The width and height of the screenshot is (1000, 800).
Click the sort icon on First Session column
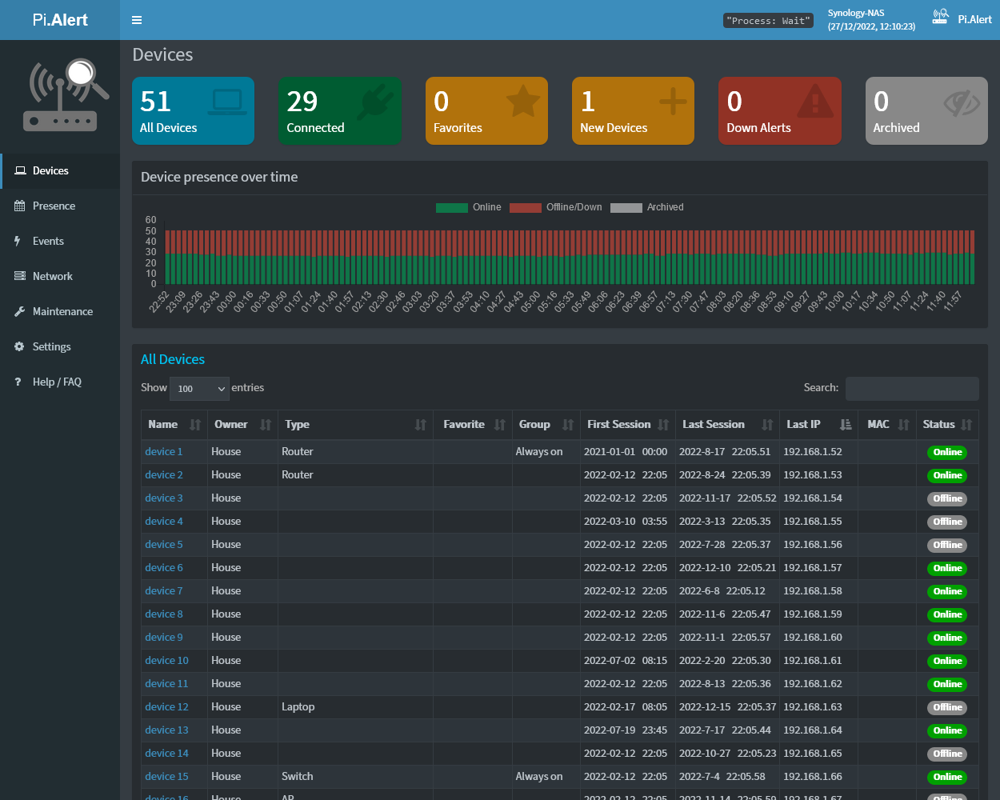(663, 425)
